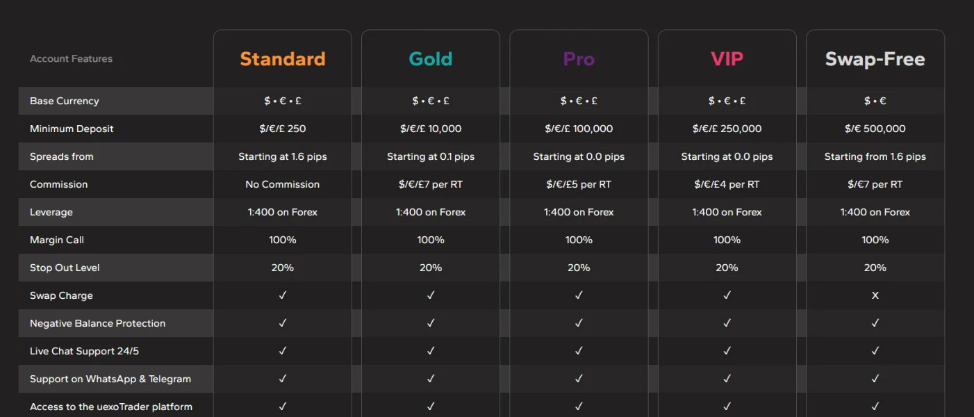Click Swap-Free's uexoTrader platform access checkmark
This screenshot has width=974, height=417.
pos(875,407)
